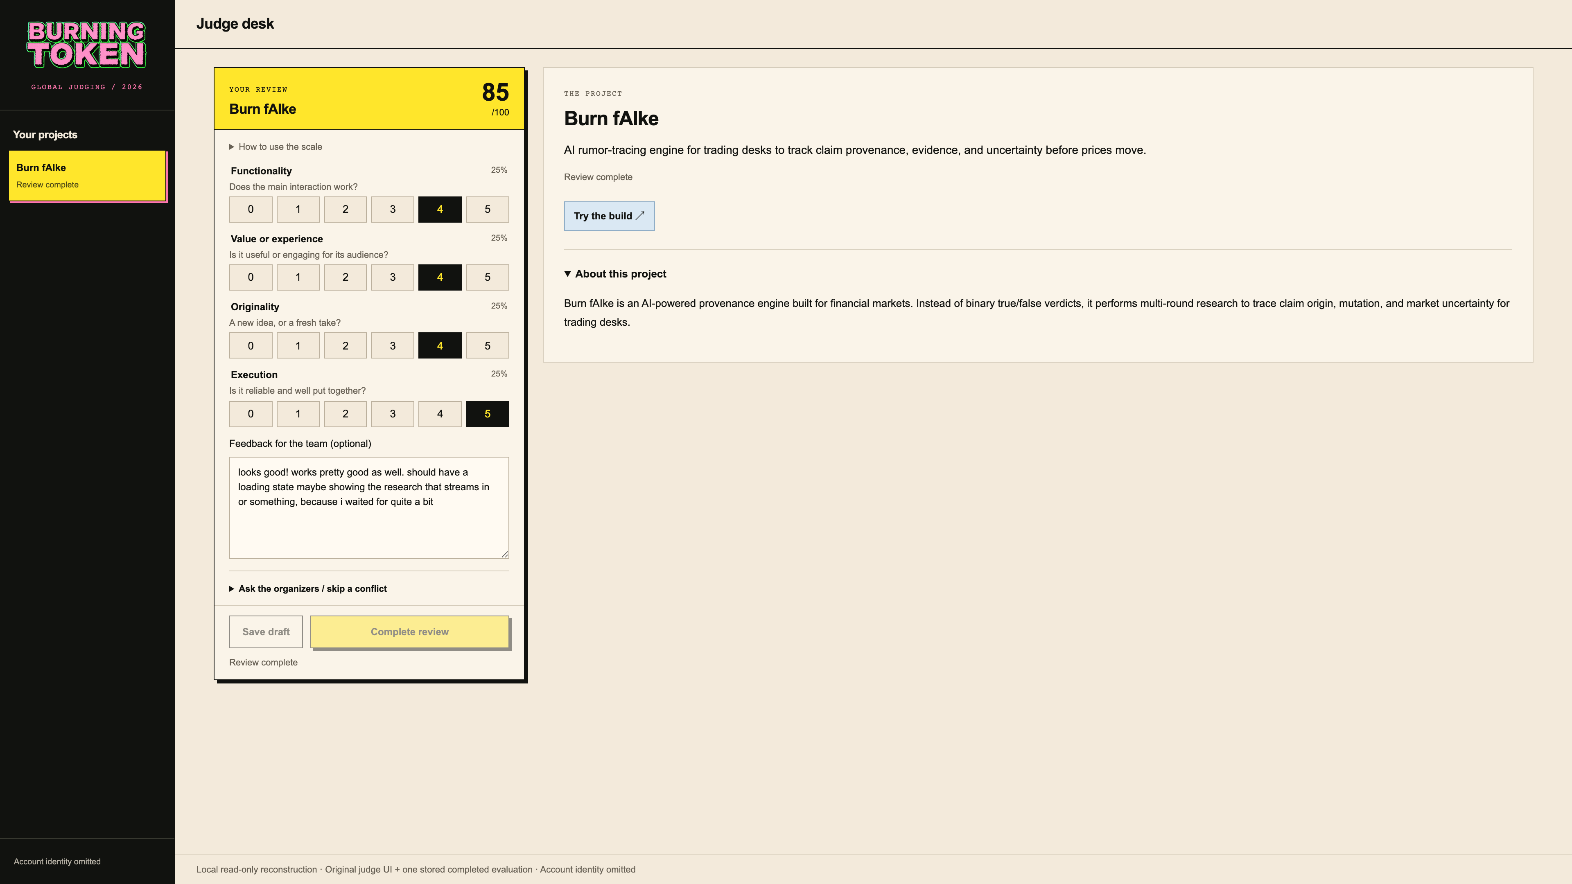
Task: Set Functionality score to 0
Action: point(251,209)
